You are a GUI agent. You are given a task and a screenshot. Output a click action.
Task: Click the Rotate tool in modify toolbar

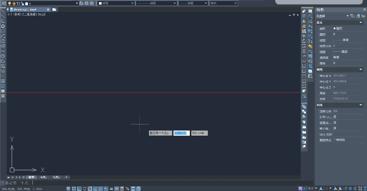pyautogui.click(x=304, y=41)
